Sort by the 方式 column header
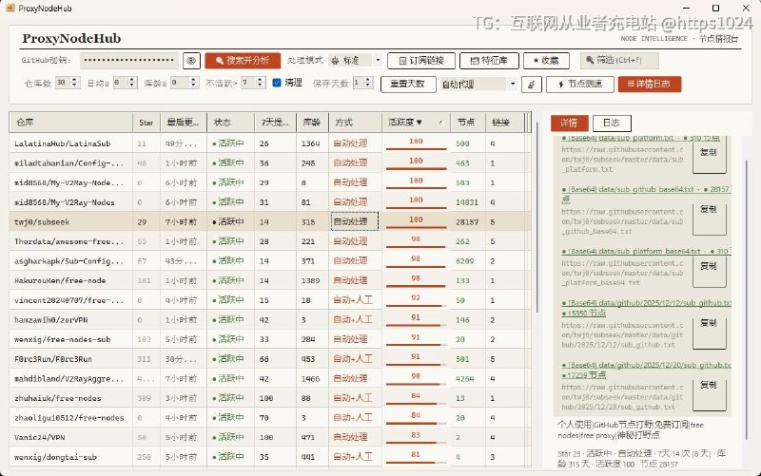The width and height of the screenshot is (761, 476). click(x=355, y=123)
